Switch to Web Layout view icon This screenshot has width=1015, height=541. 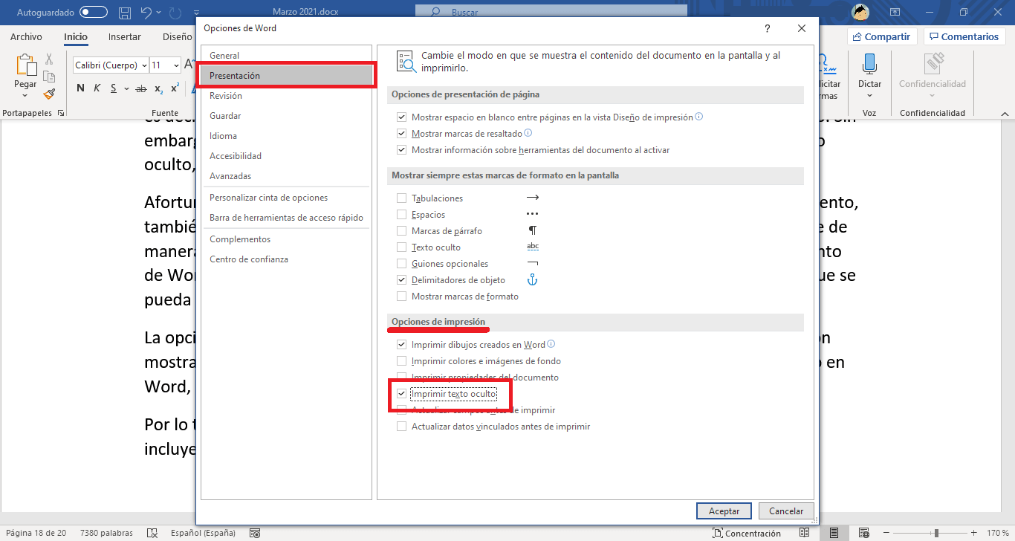(x=863, y=533)
